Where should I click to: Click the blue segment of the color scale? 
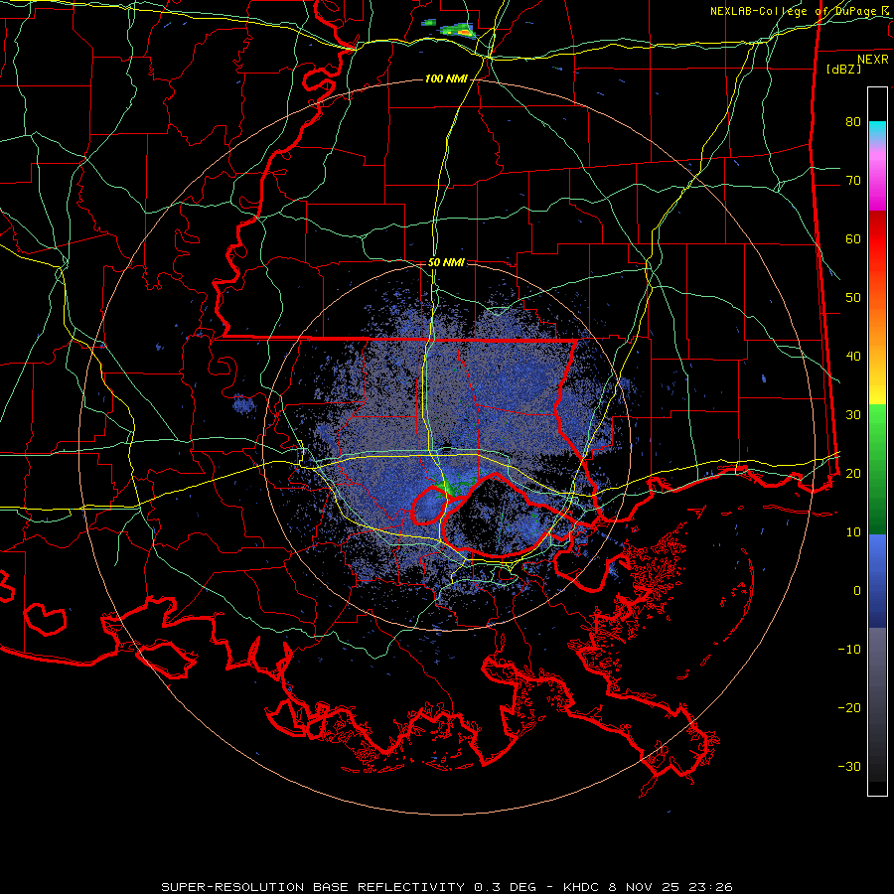[877, 580]
